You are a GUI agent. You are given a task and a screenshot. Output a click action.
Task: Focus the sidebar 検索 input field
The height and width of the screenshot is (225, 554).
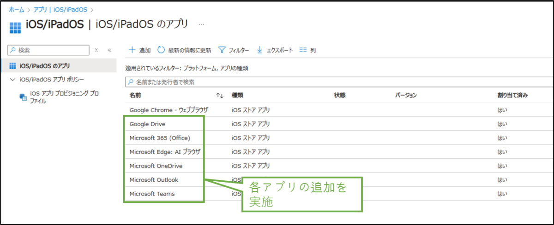(x=49, y=50)
